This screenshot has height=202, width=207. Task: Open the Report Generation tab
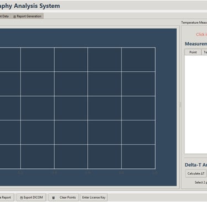coord(27,16)
